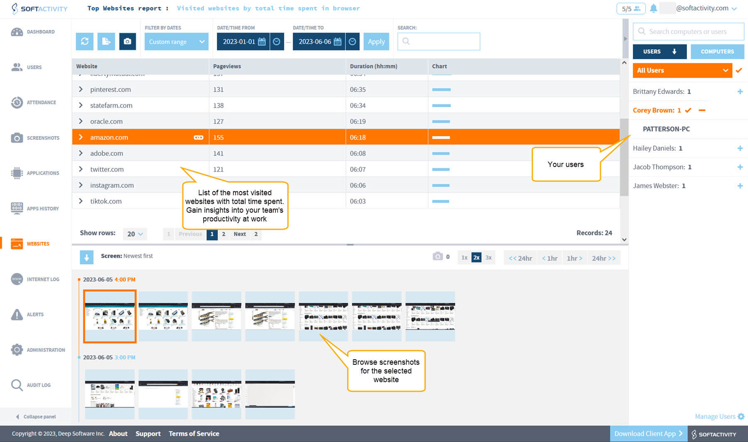This screenshot has height=442, width=748.
Task: Open the All Users group dropdown
Action: 682,70
